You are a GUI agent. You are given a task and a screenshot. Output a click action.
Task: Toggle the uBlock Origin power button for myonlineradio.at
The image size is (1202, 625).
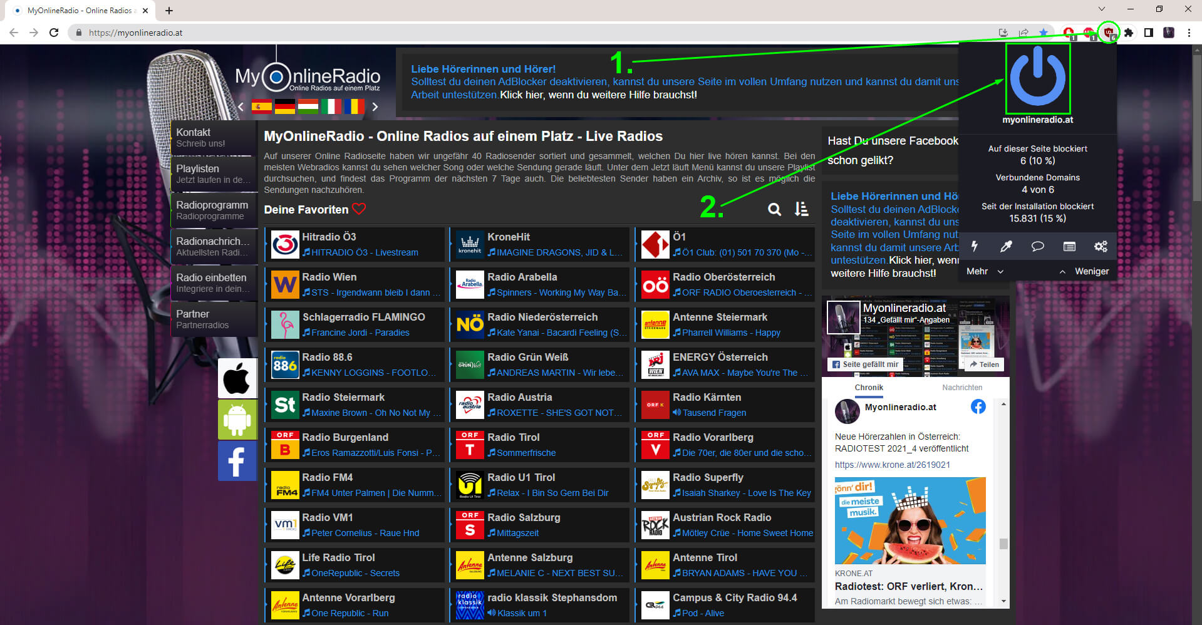tap(1037, 78)
